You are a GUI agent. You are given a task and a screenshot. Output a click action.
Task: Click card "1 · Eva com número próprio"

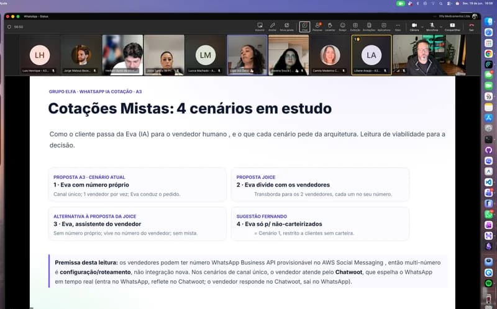pyautogui.click(x=137, y=185)
